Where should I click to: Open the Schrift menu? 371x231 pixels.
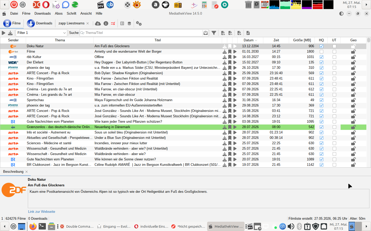pos(72,14)
